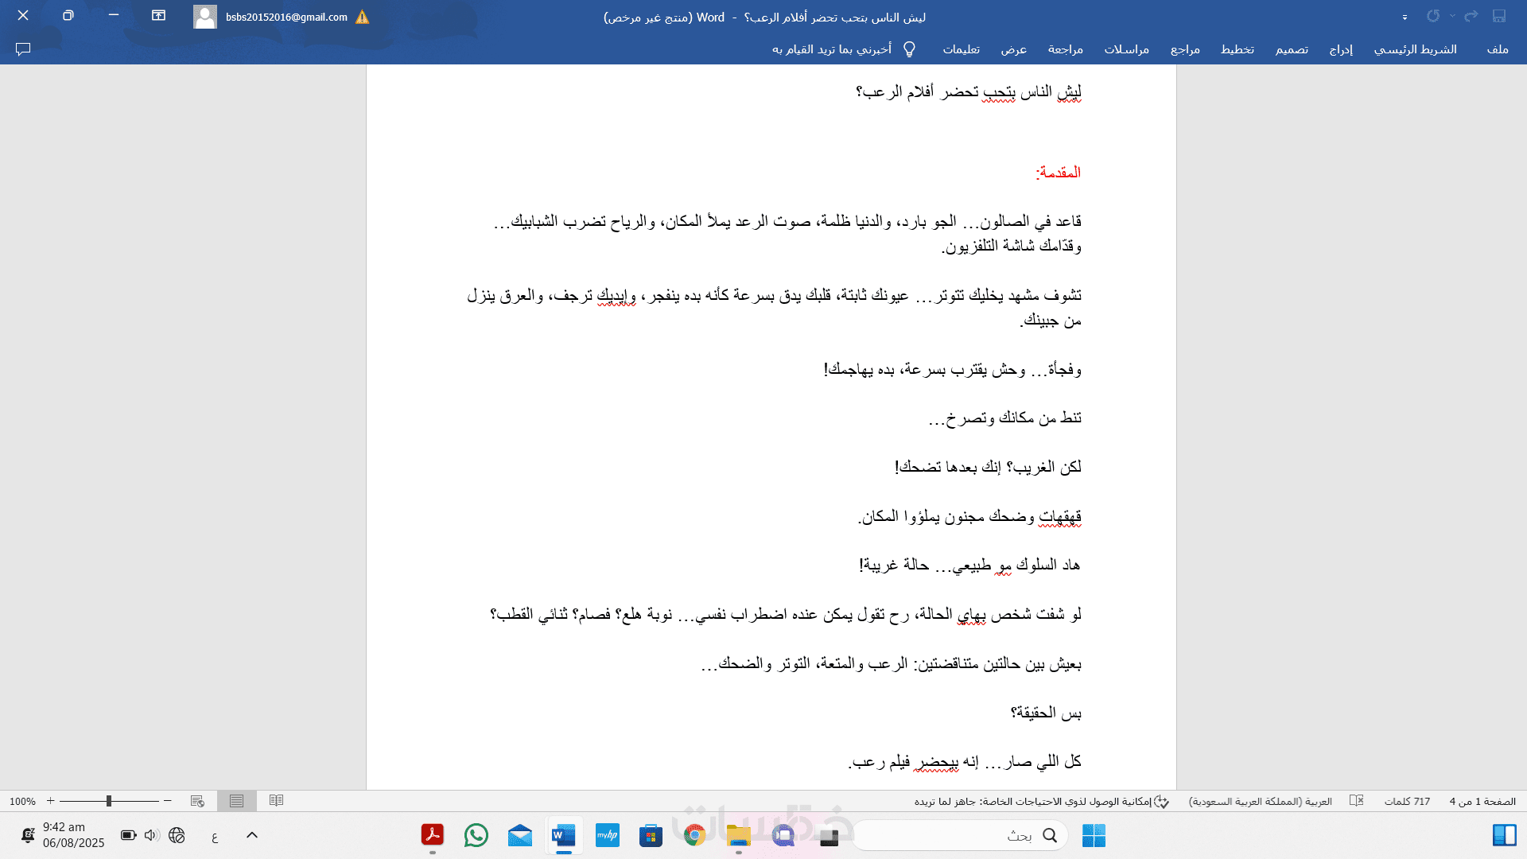Open the Comments speech bubble icon

[23, 49]
